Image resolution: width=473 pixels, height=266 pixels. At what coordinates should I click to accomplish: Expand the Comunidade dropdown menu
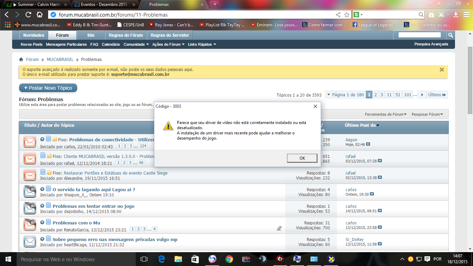136,44
